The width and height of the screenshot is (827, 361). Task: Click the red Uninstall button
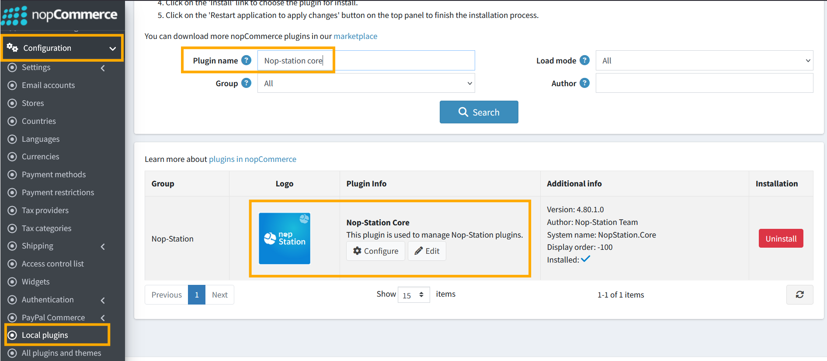click(781, 238)
